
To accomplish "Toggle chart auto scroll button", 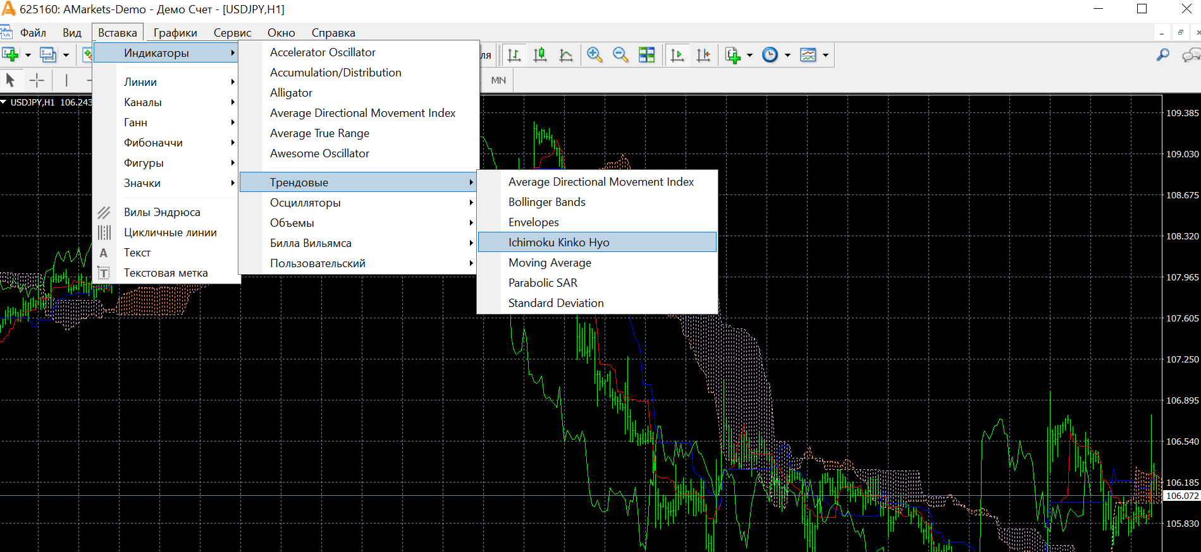I will pos(677,55).
